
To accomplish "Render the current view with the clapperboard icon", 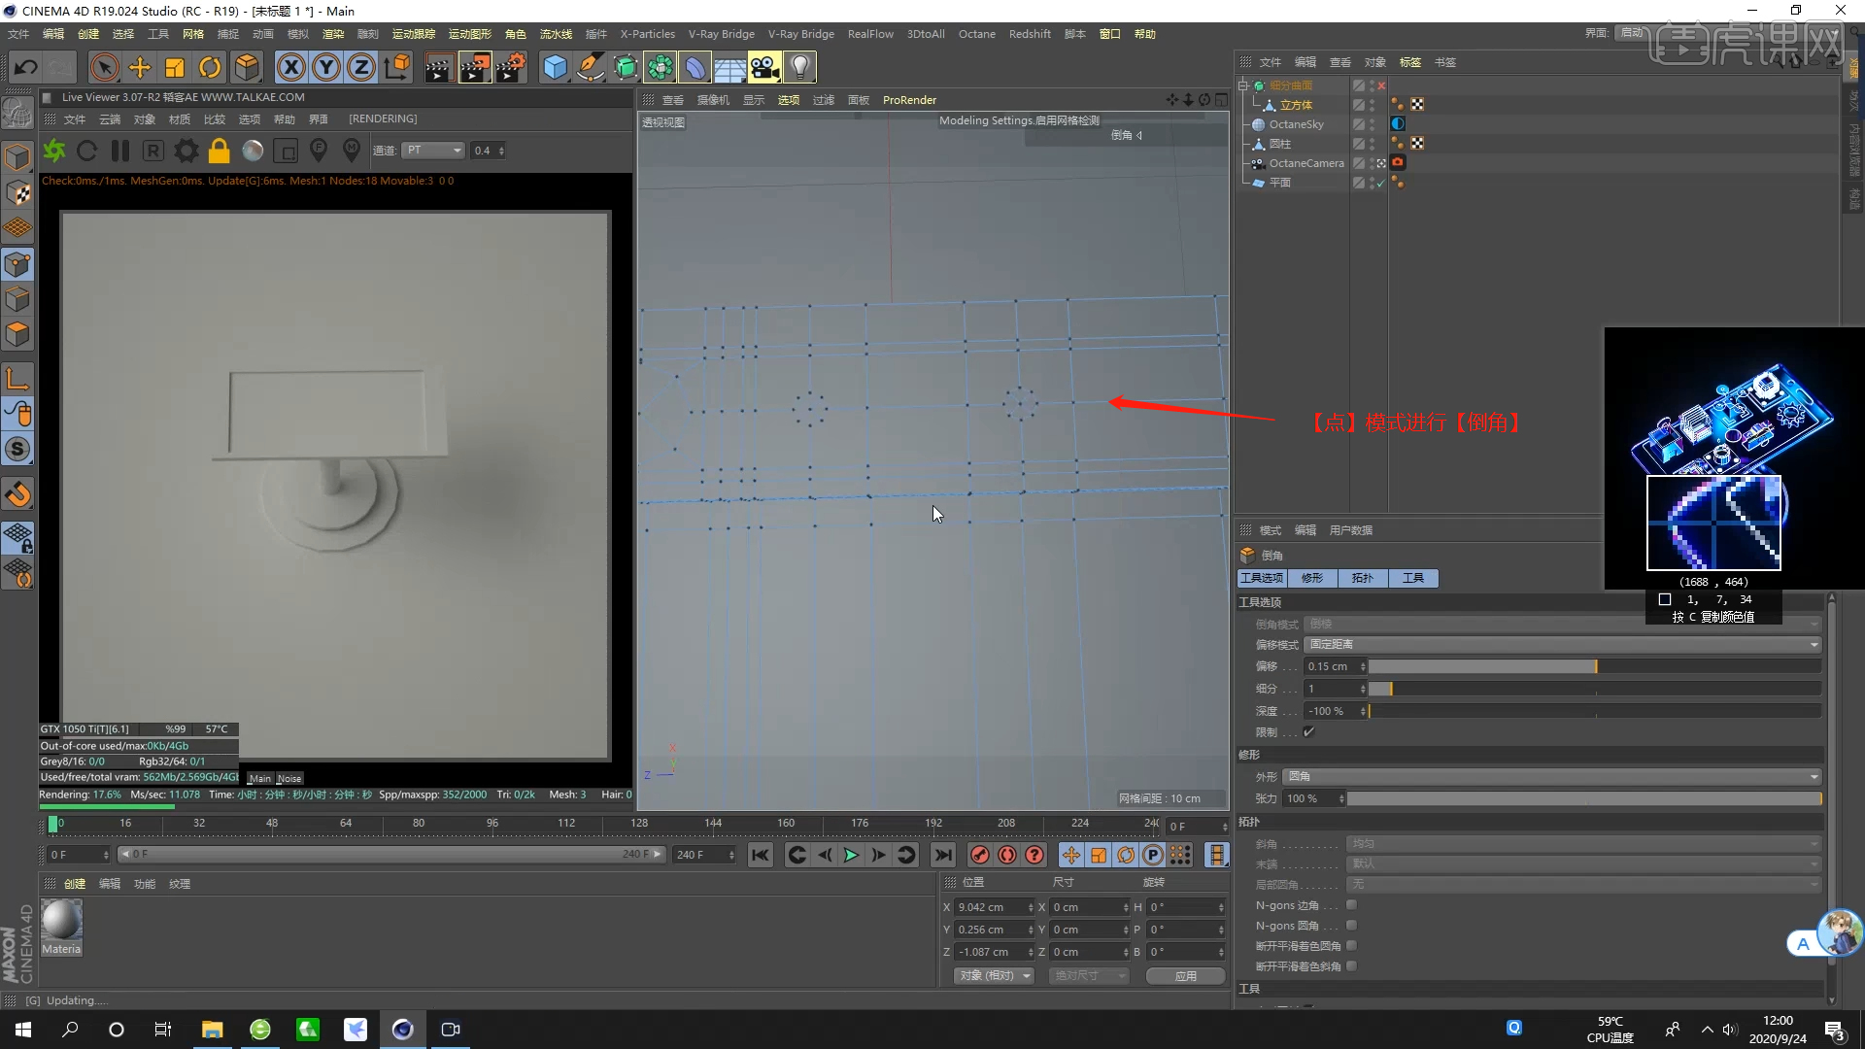I will tap(438, 67).
